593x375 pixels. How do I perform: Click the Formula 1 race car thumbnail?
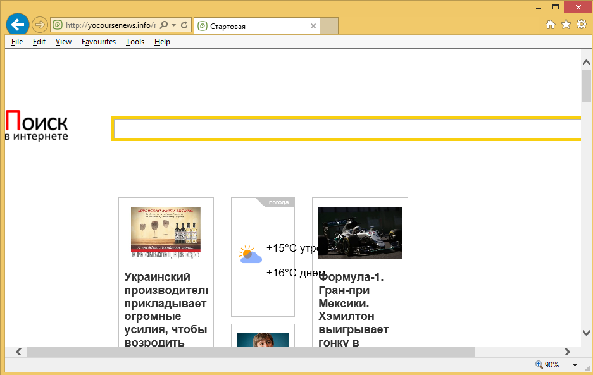(359, 233)
